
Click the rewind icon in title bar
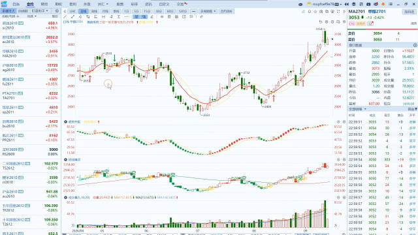[x=347, y=5]
